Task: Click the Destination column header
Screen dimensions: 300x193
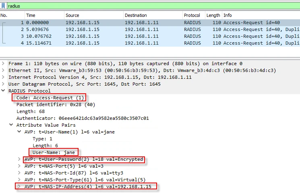Action: tap(136, 15)
